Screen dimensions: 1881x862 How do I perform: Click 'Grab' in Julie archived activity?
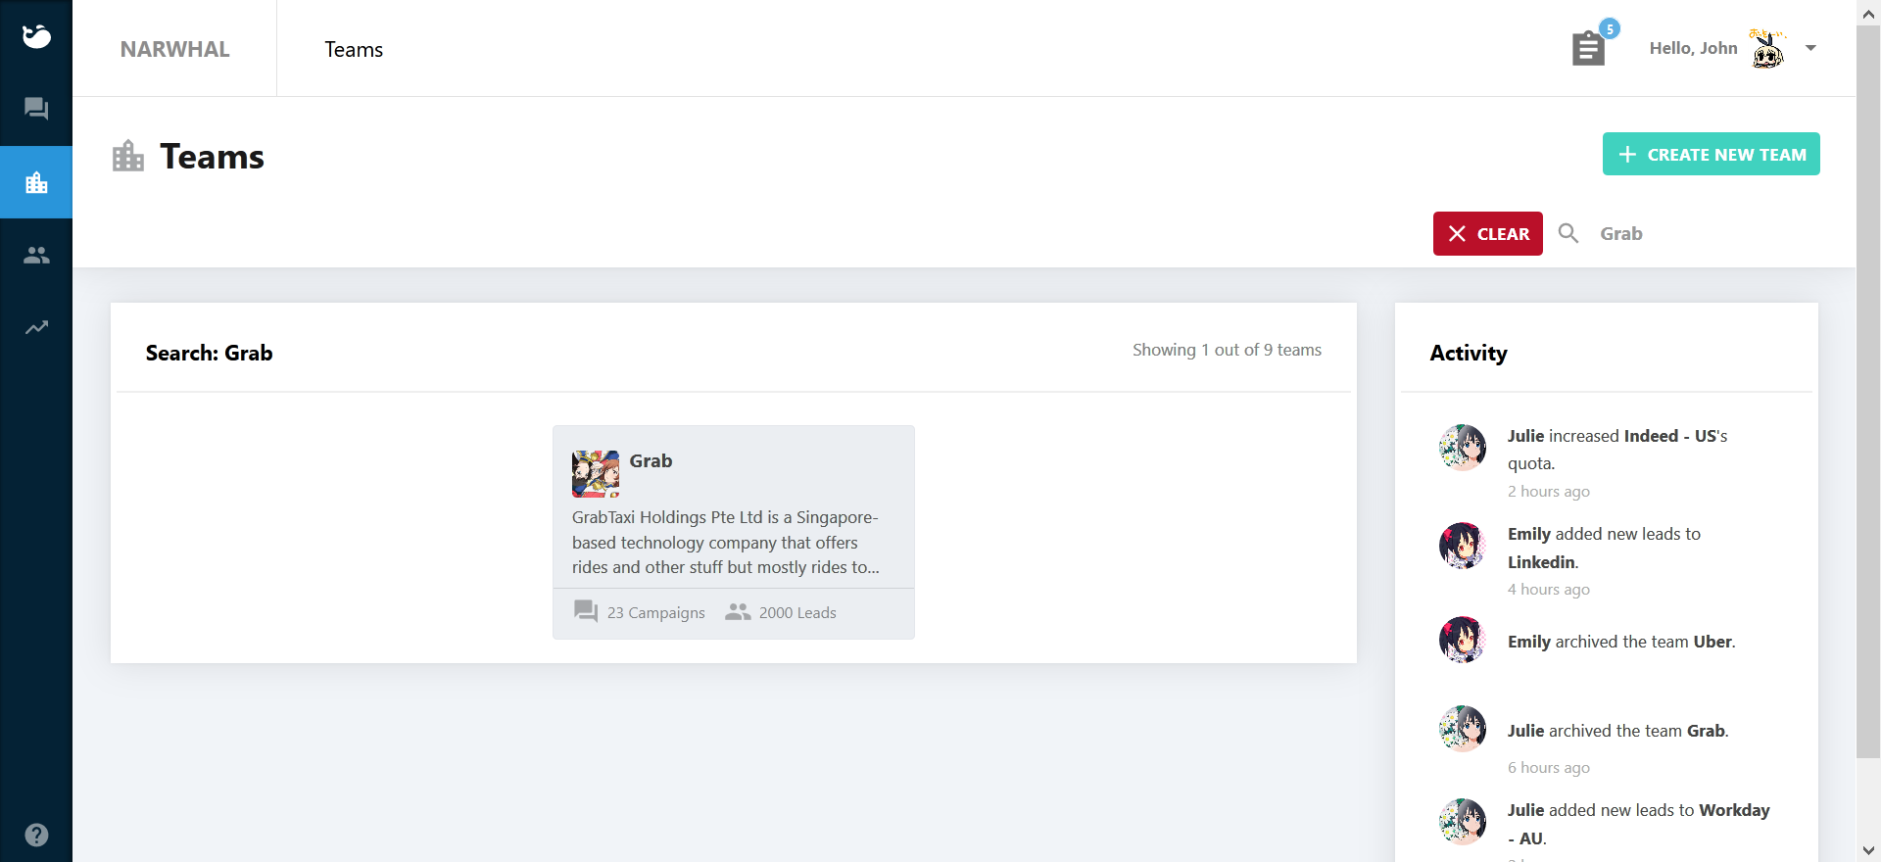(x=1706, y=731)
